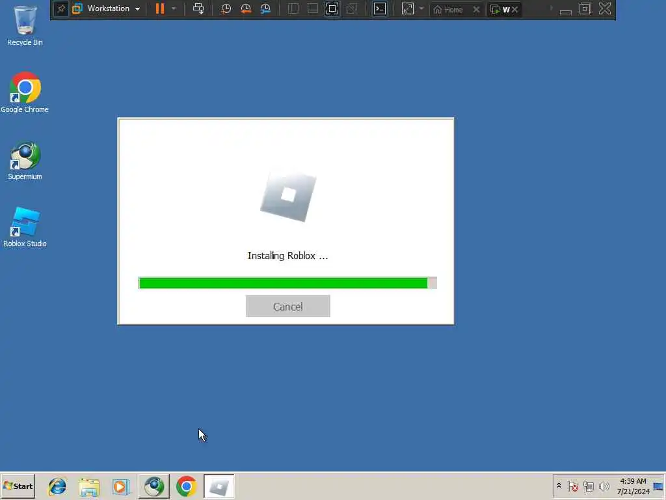Expand the stretch display options arrow

point(421,8)
